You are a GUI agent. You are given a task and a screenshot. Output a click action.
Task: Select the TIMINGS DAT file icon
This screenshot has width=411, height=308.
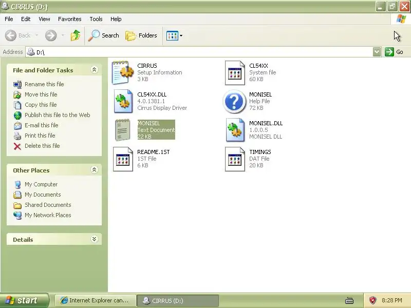[x=235, y=159]
